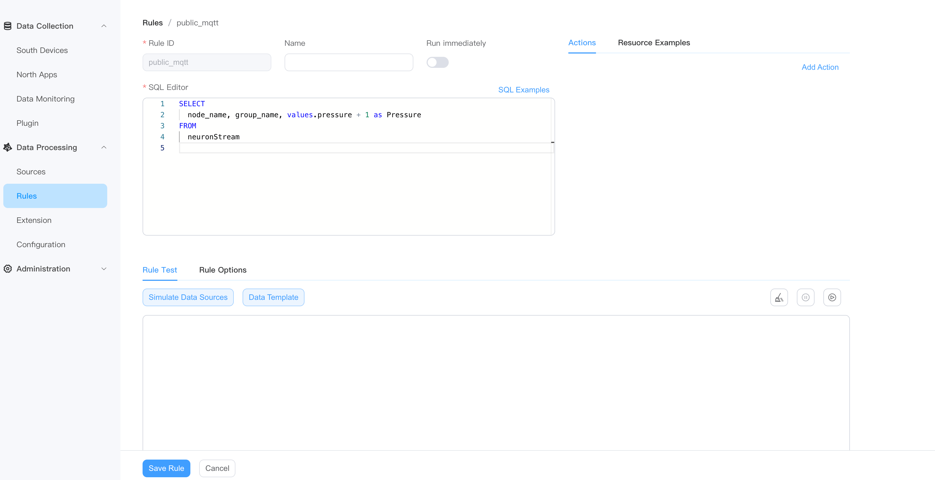Click the Add Action link
This screenshot has height=480, width=935.
point(820,67)
